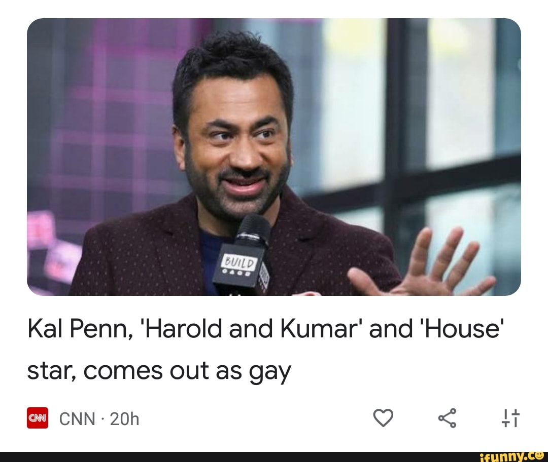Select the 20h timestamp

pyautogui.click(x=125, y=419)
